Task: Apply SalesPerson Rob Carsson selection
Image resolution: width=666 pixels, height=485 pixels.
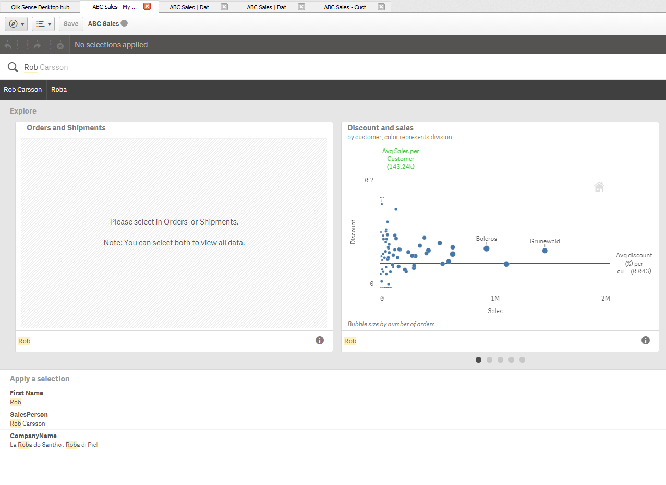Action: tap(28, 424)
